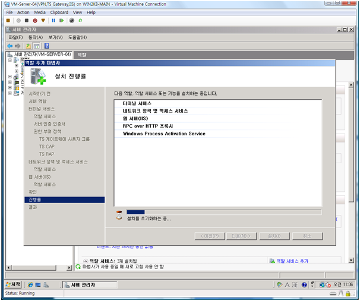Select the root 서버 관리자(VM-SERVER-04) node
This screenshot has height=301, width=360.
click(x=42, y=54)
